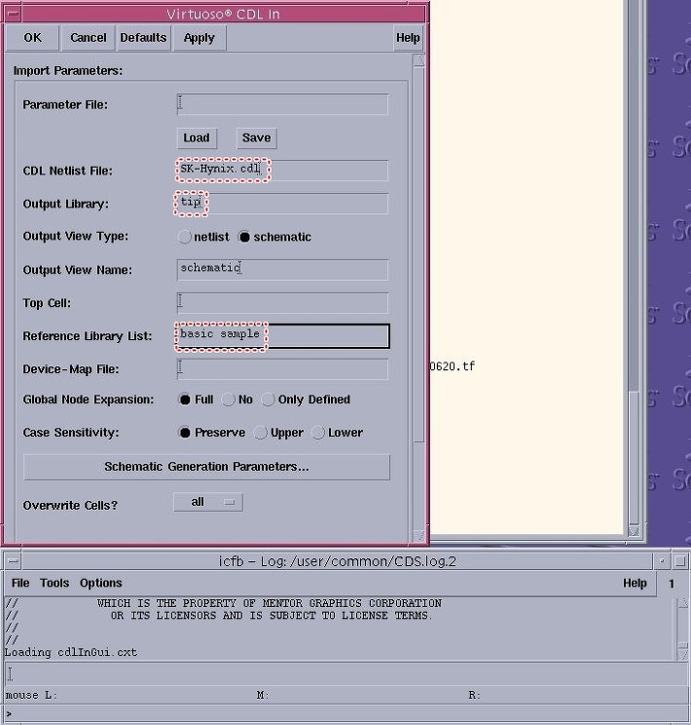Focus the Parameter File input field
The image size is (691, 725).
[x=282, y=104]
